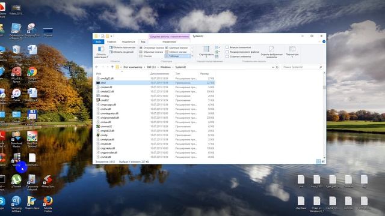This screenshot has height=216, width=385.
Task: Click 'Windows' in address path
Action: [165, 67]
